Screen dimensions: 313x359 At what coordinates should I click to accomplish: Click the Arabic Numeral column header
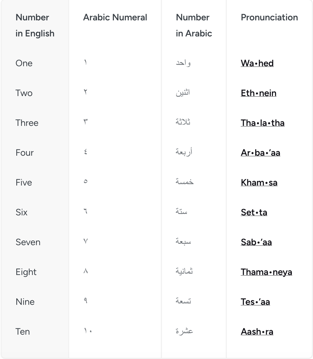click(115, 17)
